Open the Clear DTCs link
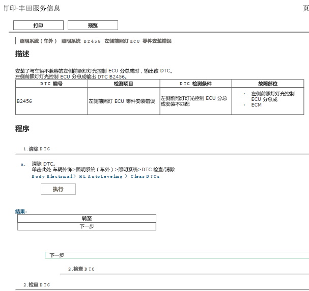Image resolution: width=309 pixels, height=291 pixels. [x=145, y=176]
